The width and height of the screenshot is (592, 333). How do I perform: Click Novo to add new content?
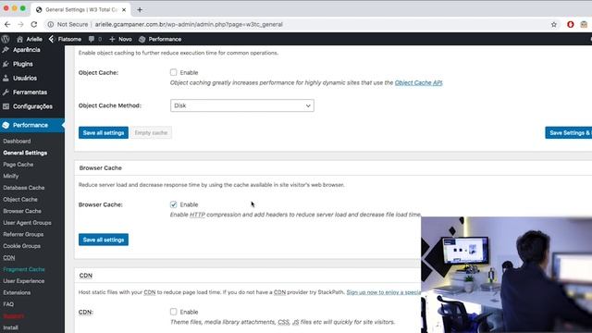[x=120, y=39]
